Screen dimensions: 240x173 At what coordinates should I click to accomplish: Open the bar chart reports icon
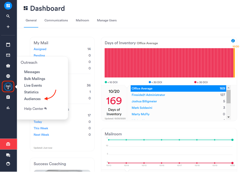(x=8, y=108)
